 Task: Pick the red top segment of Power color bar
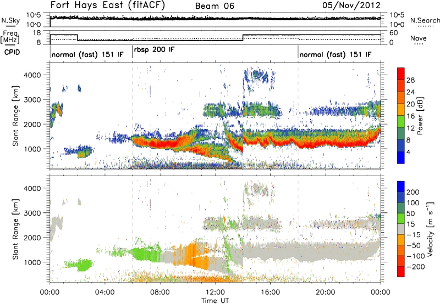pos(401,74)
